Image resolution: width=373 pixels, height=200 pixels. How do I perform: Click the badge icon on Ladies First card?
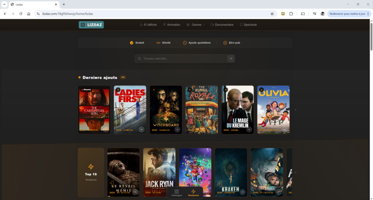pyautogui.click(x=118, y=90)
